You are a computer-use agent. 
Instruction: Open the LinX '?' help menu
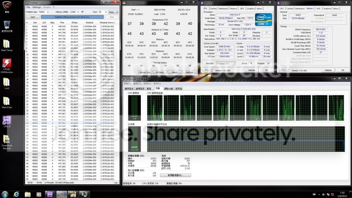click(54, 7)
